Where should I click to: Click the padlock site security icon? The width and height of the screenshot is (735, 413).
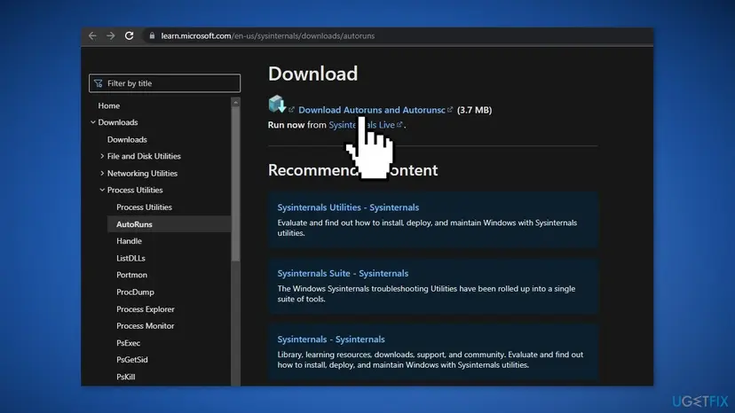152,35
